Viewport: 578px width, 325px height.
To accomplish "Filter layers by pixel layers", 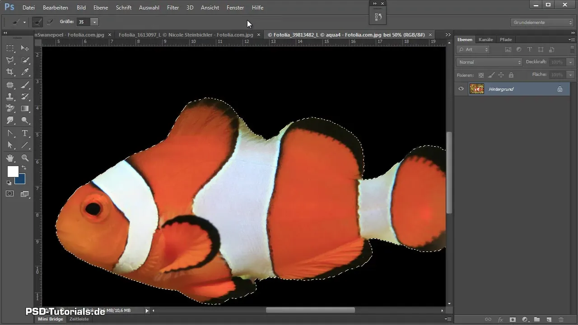I will point(508,49).
